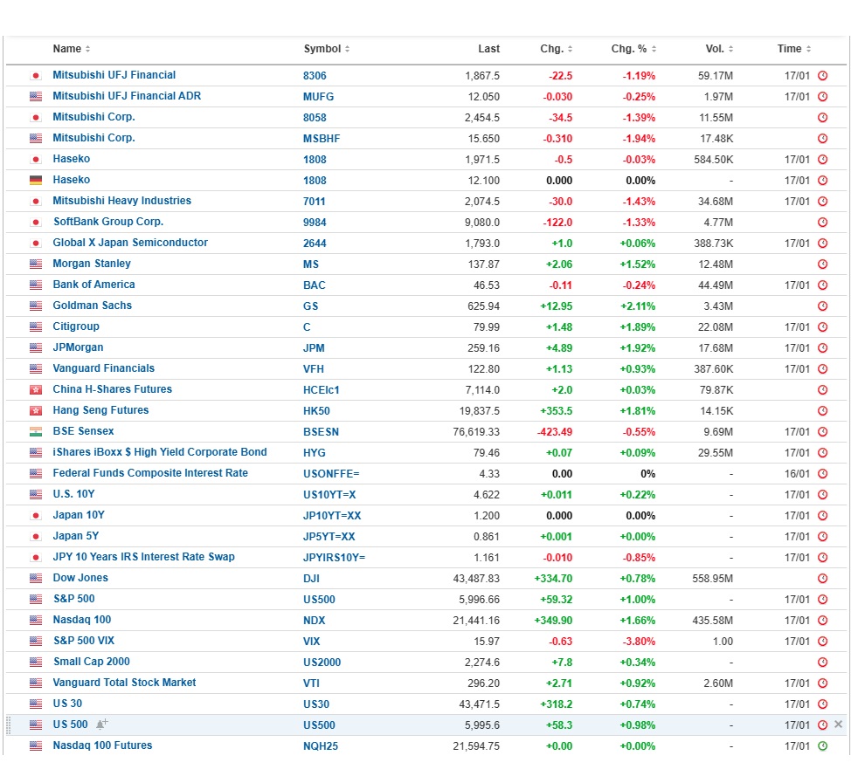Click the clock icon in Small Cap 2000 row
The image size is (851, 783).
tap(822, 662)
